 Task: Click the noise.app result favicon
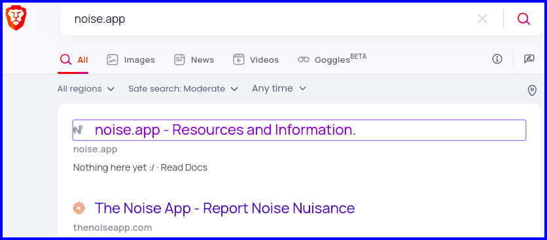tap(79, 130)
